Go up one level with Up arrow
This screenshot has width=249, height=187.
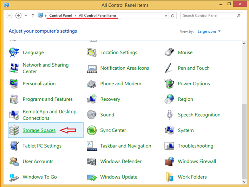point(33,15)
